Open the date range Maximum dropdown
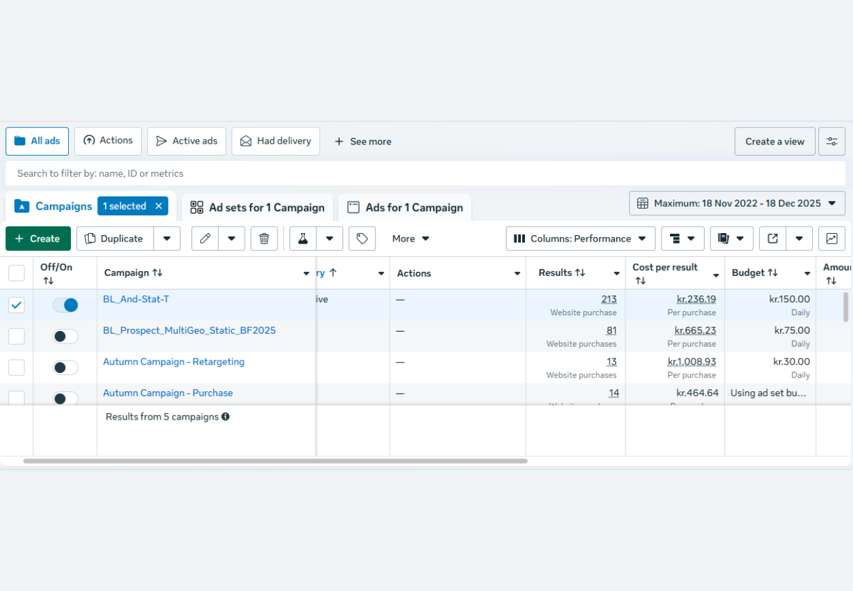 click(737, 204)
